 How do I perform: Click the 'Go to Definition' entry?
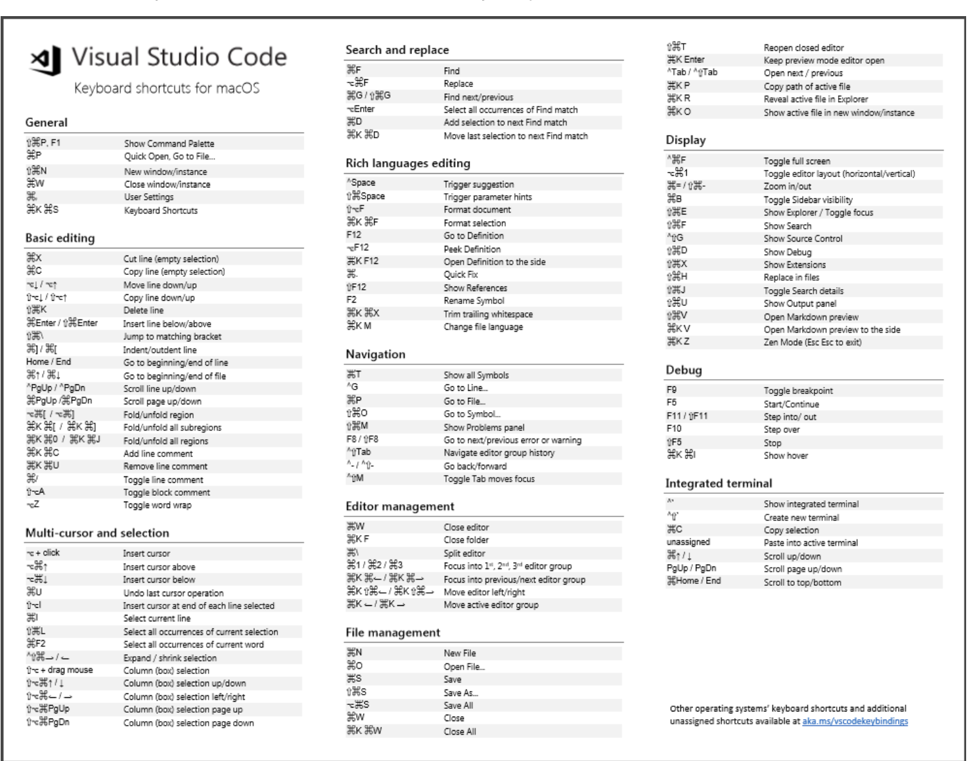pos(473,236)
